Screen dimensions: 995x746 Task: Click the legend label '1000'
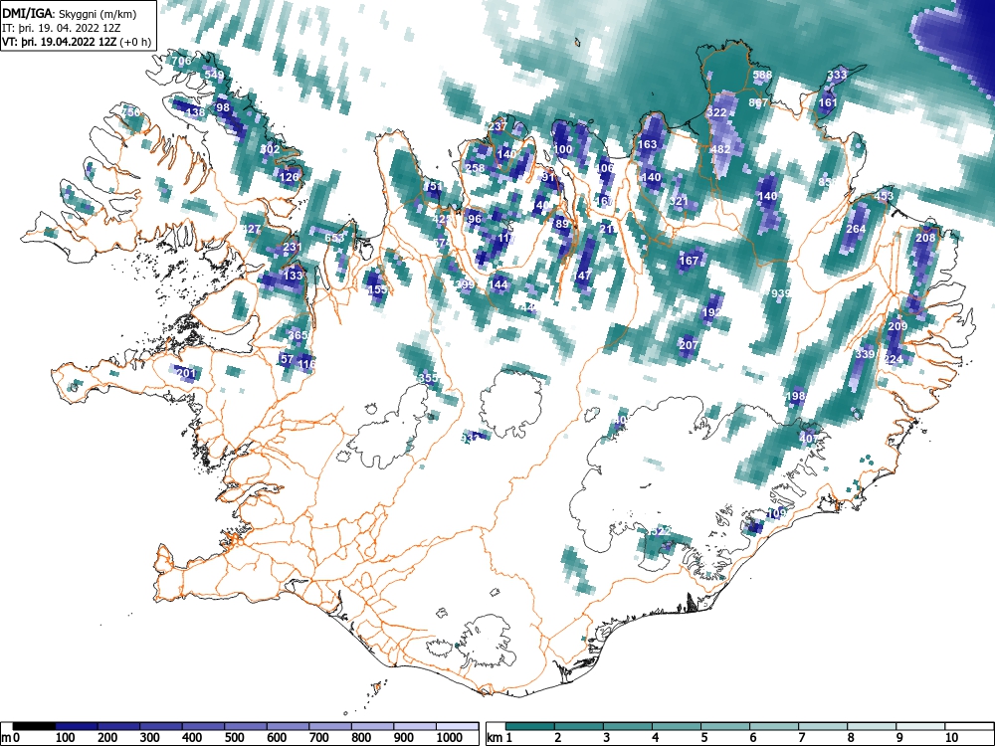click(450, 738)
